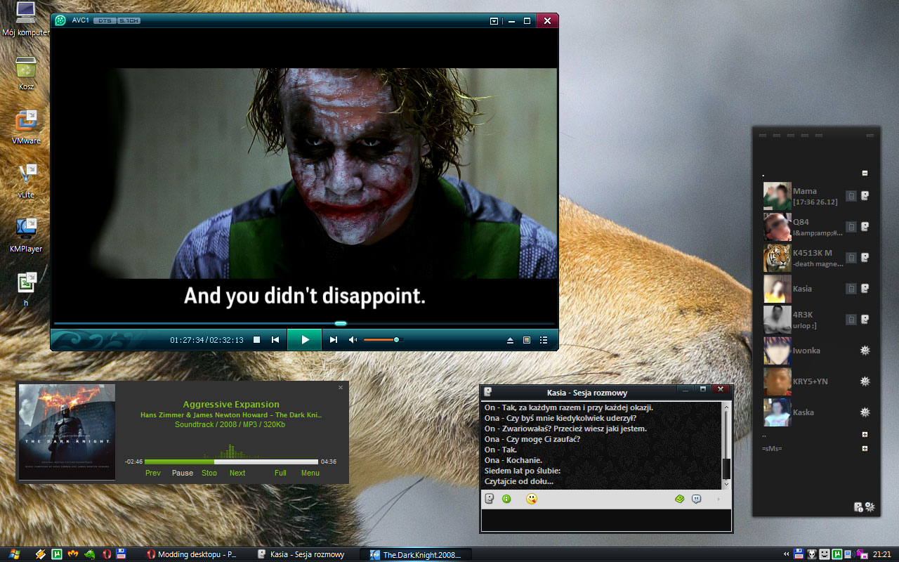Open Mój komputer desktop icon
The width and height of the screenshot is (899, 562).
point(26,20)
